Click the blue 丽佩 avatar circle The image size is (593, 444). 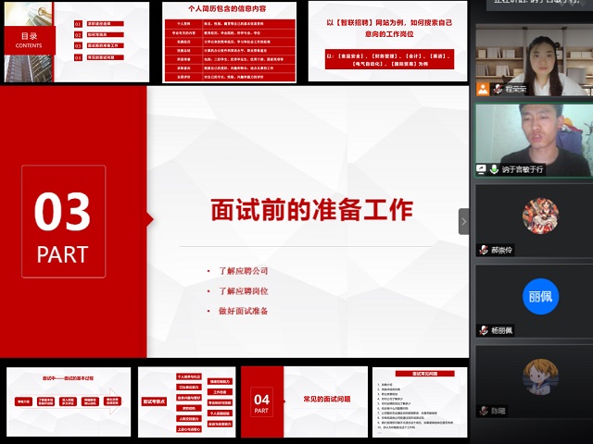point(539,297)
